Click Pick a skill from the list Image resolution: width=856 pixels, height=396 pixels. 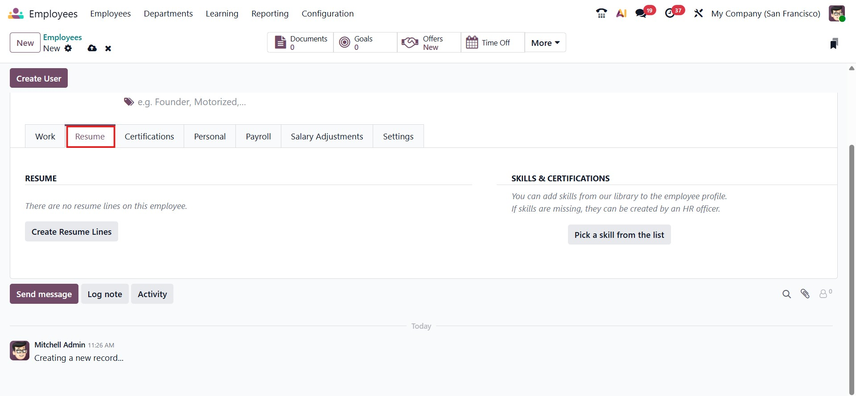point(619,235)
